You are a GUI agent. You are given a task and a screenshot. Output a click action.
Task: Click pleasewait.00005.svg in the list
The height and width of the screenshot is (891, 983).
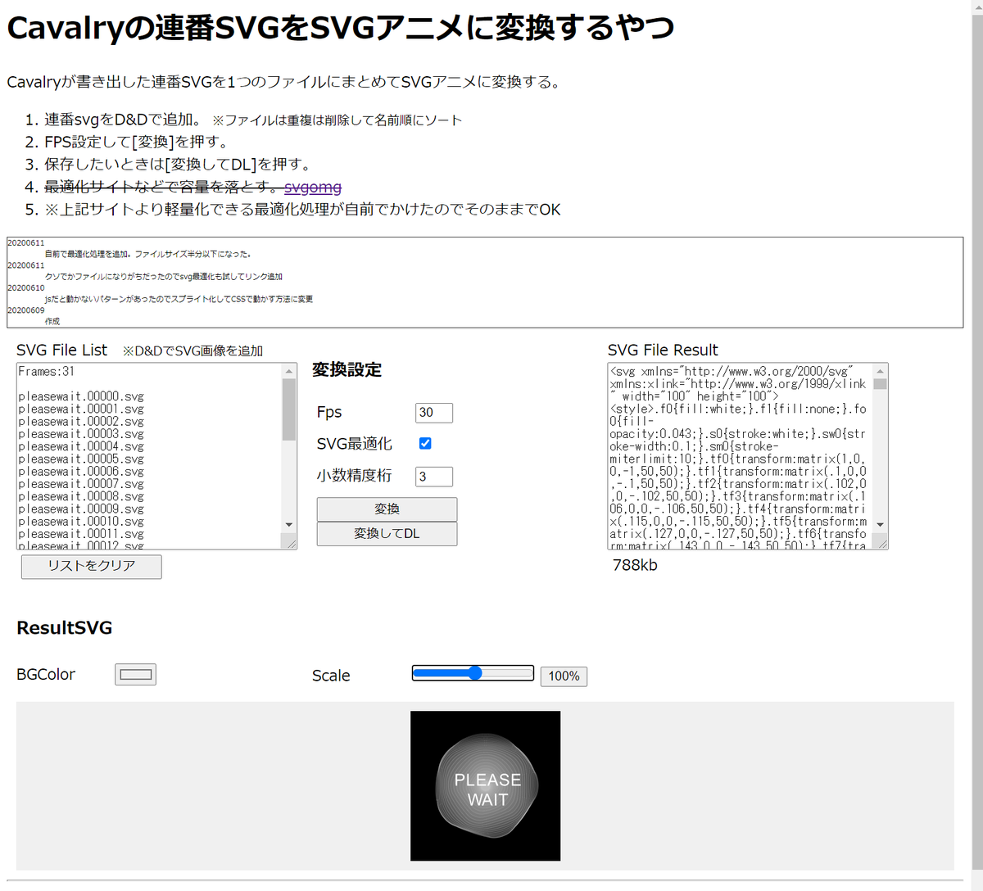point(81,459)
